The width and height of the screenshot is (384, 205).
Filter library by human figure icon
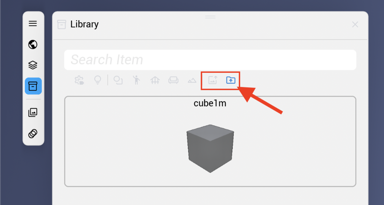pyautogui.click(x=136, y=80)
